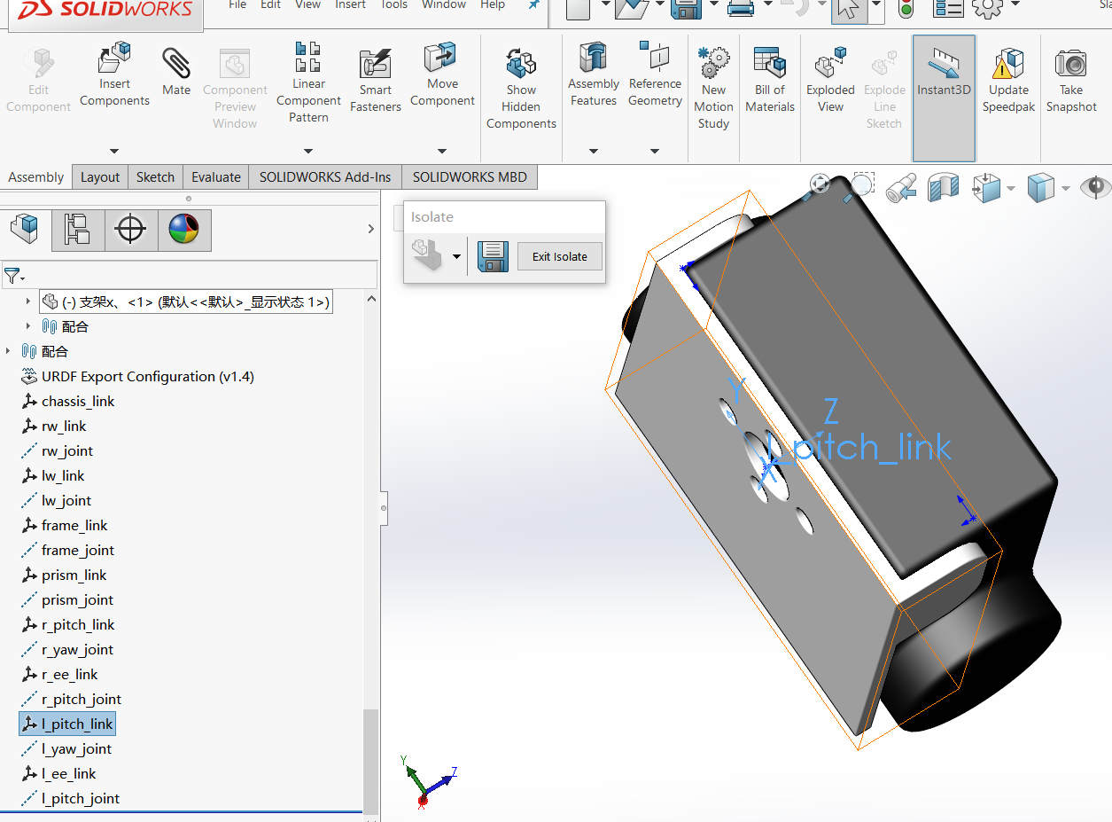Open Bill of Materials
The height and width of the screenshot is (822, 1112).
[769, 75]
